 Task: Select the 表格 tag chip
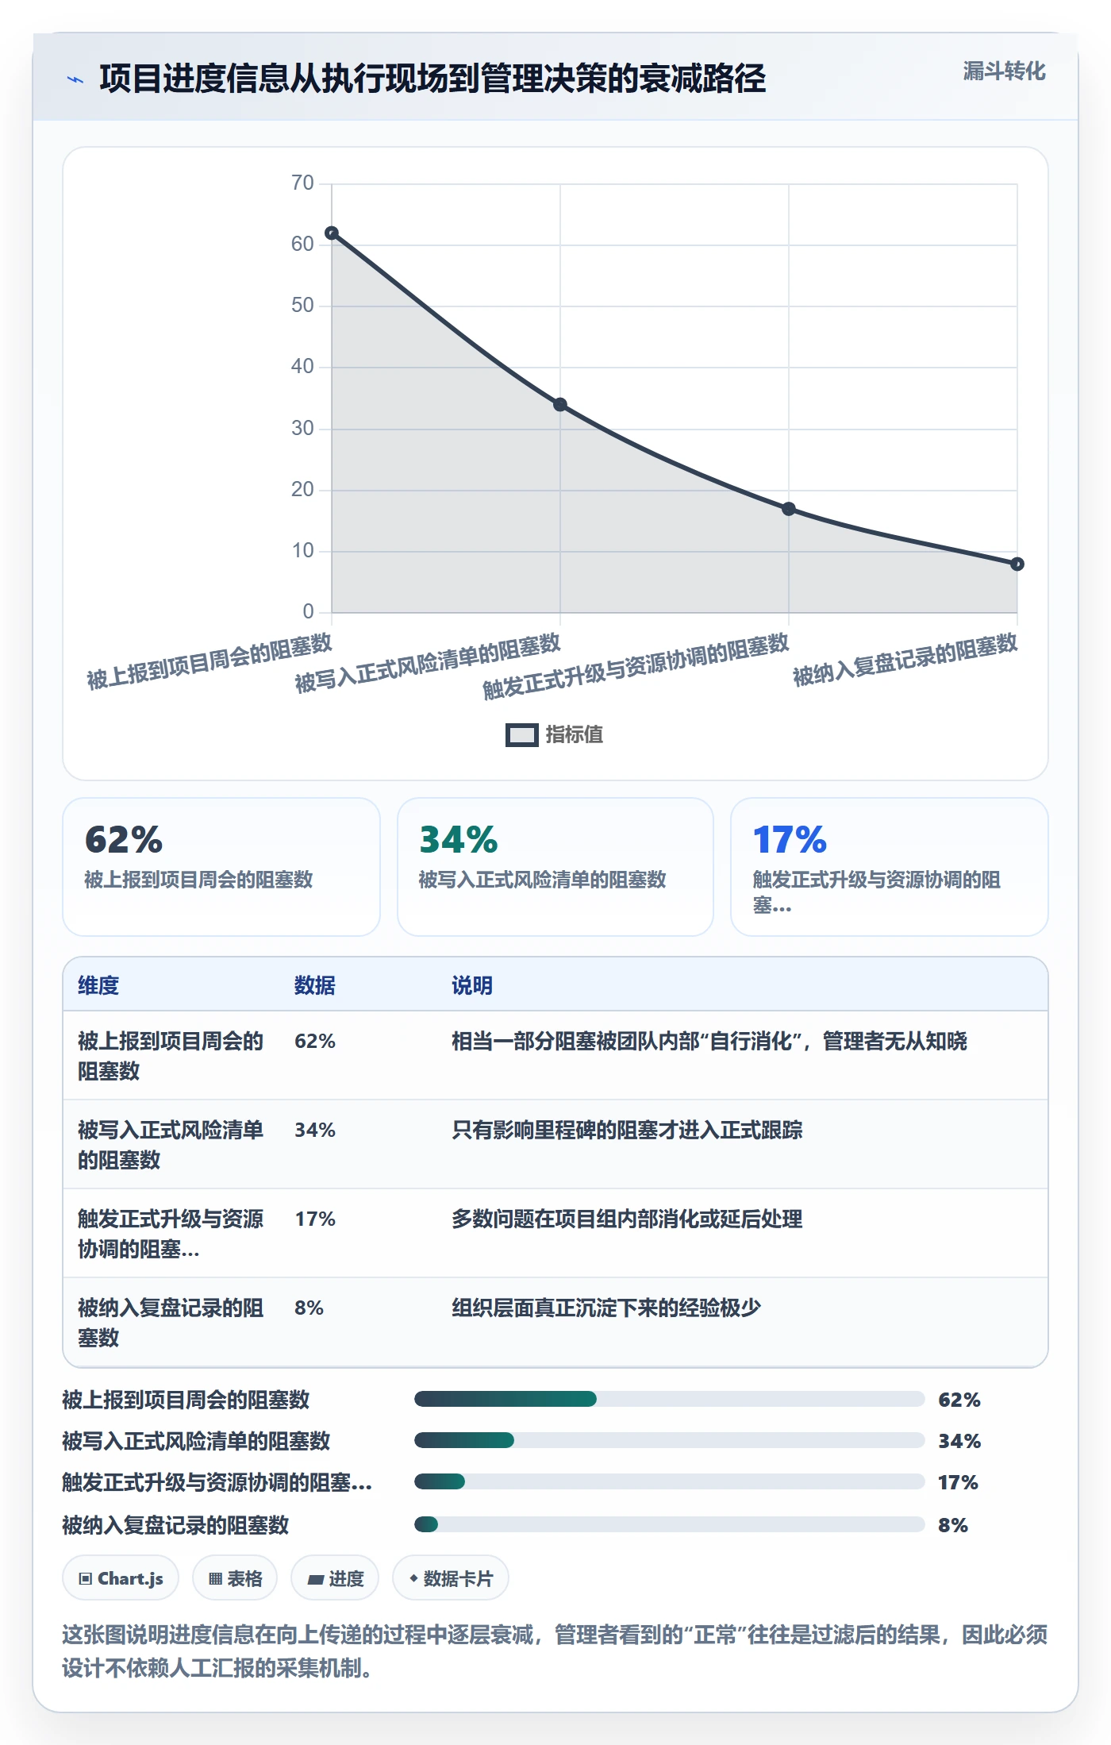[235, 1578]
